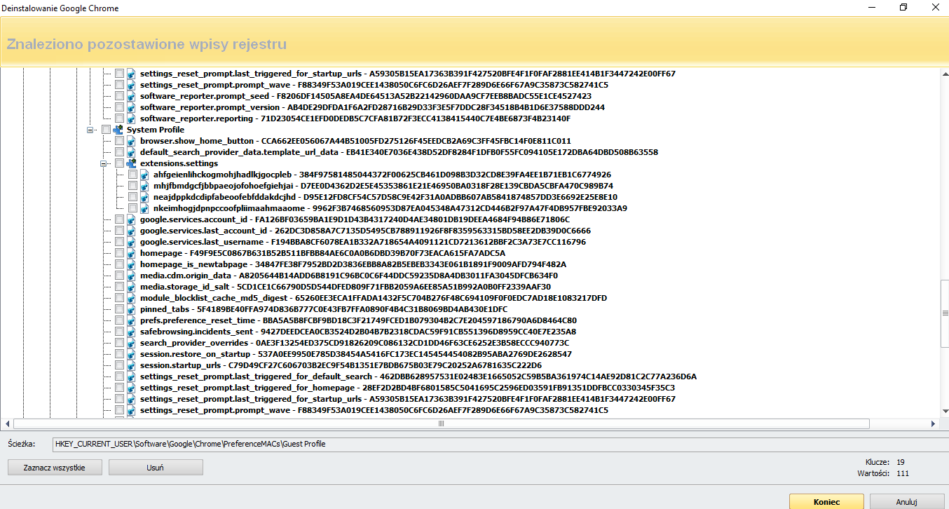Tick the extensions.settings checkbox
The width and height of the screenshot is (949, 509).
click(x=119, y=163)
